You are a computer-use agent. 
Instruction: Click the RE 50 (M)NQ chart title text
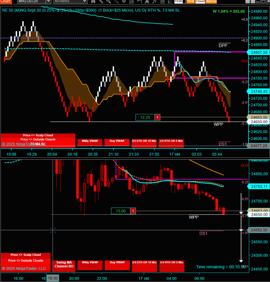(91, 10)
